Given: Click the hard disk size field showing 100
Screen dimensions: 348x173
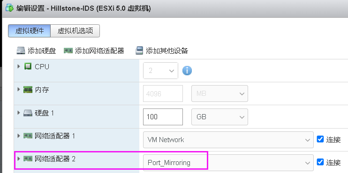Looking at the screenshot, I should pos(163,117).
